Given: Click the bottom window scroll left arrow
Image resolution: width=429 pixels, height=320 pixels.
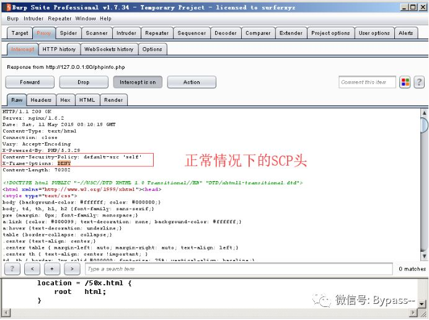Looking at the screenshot, I should [x=6, y=313].
